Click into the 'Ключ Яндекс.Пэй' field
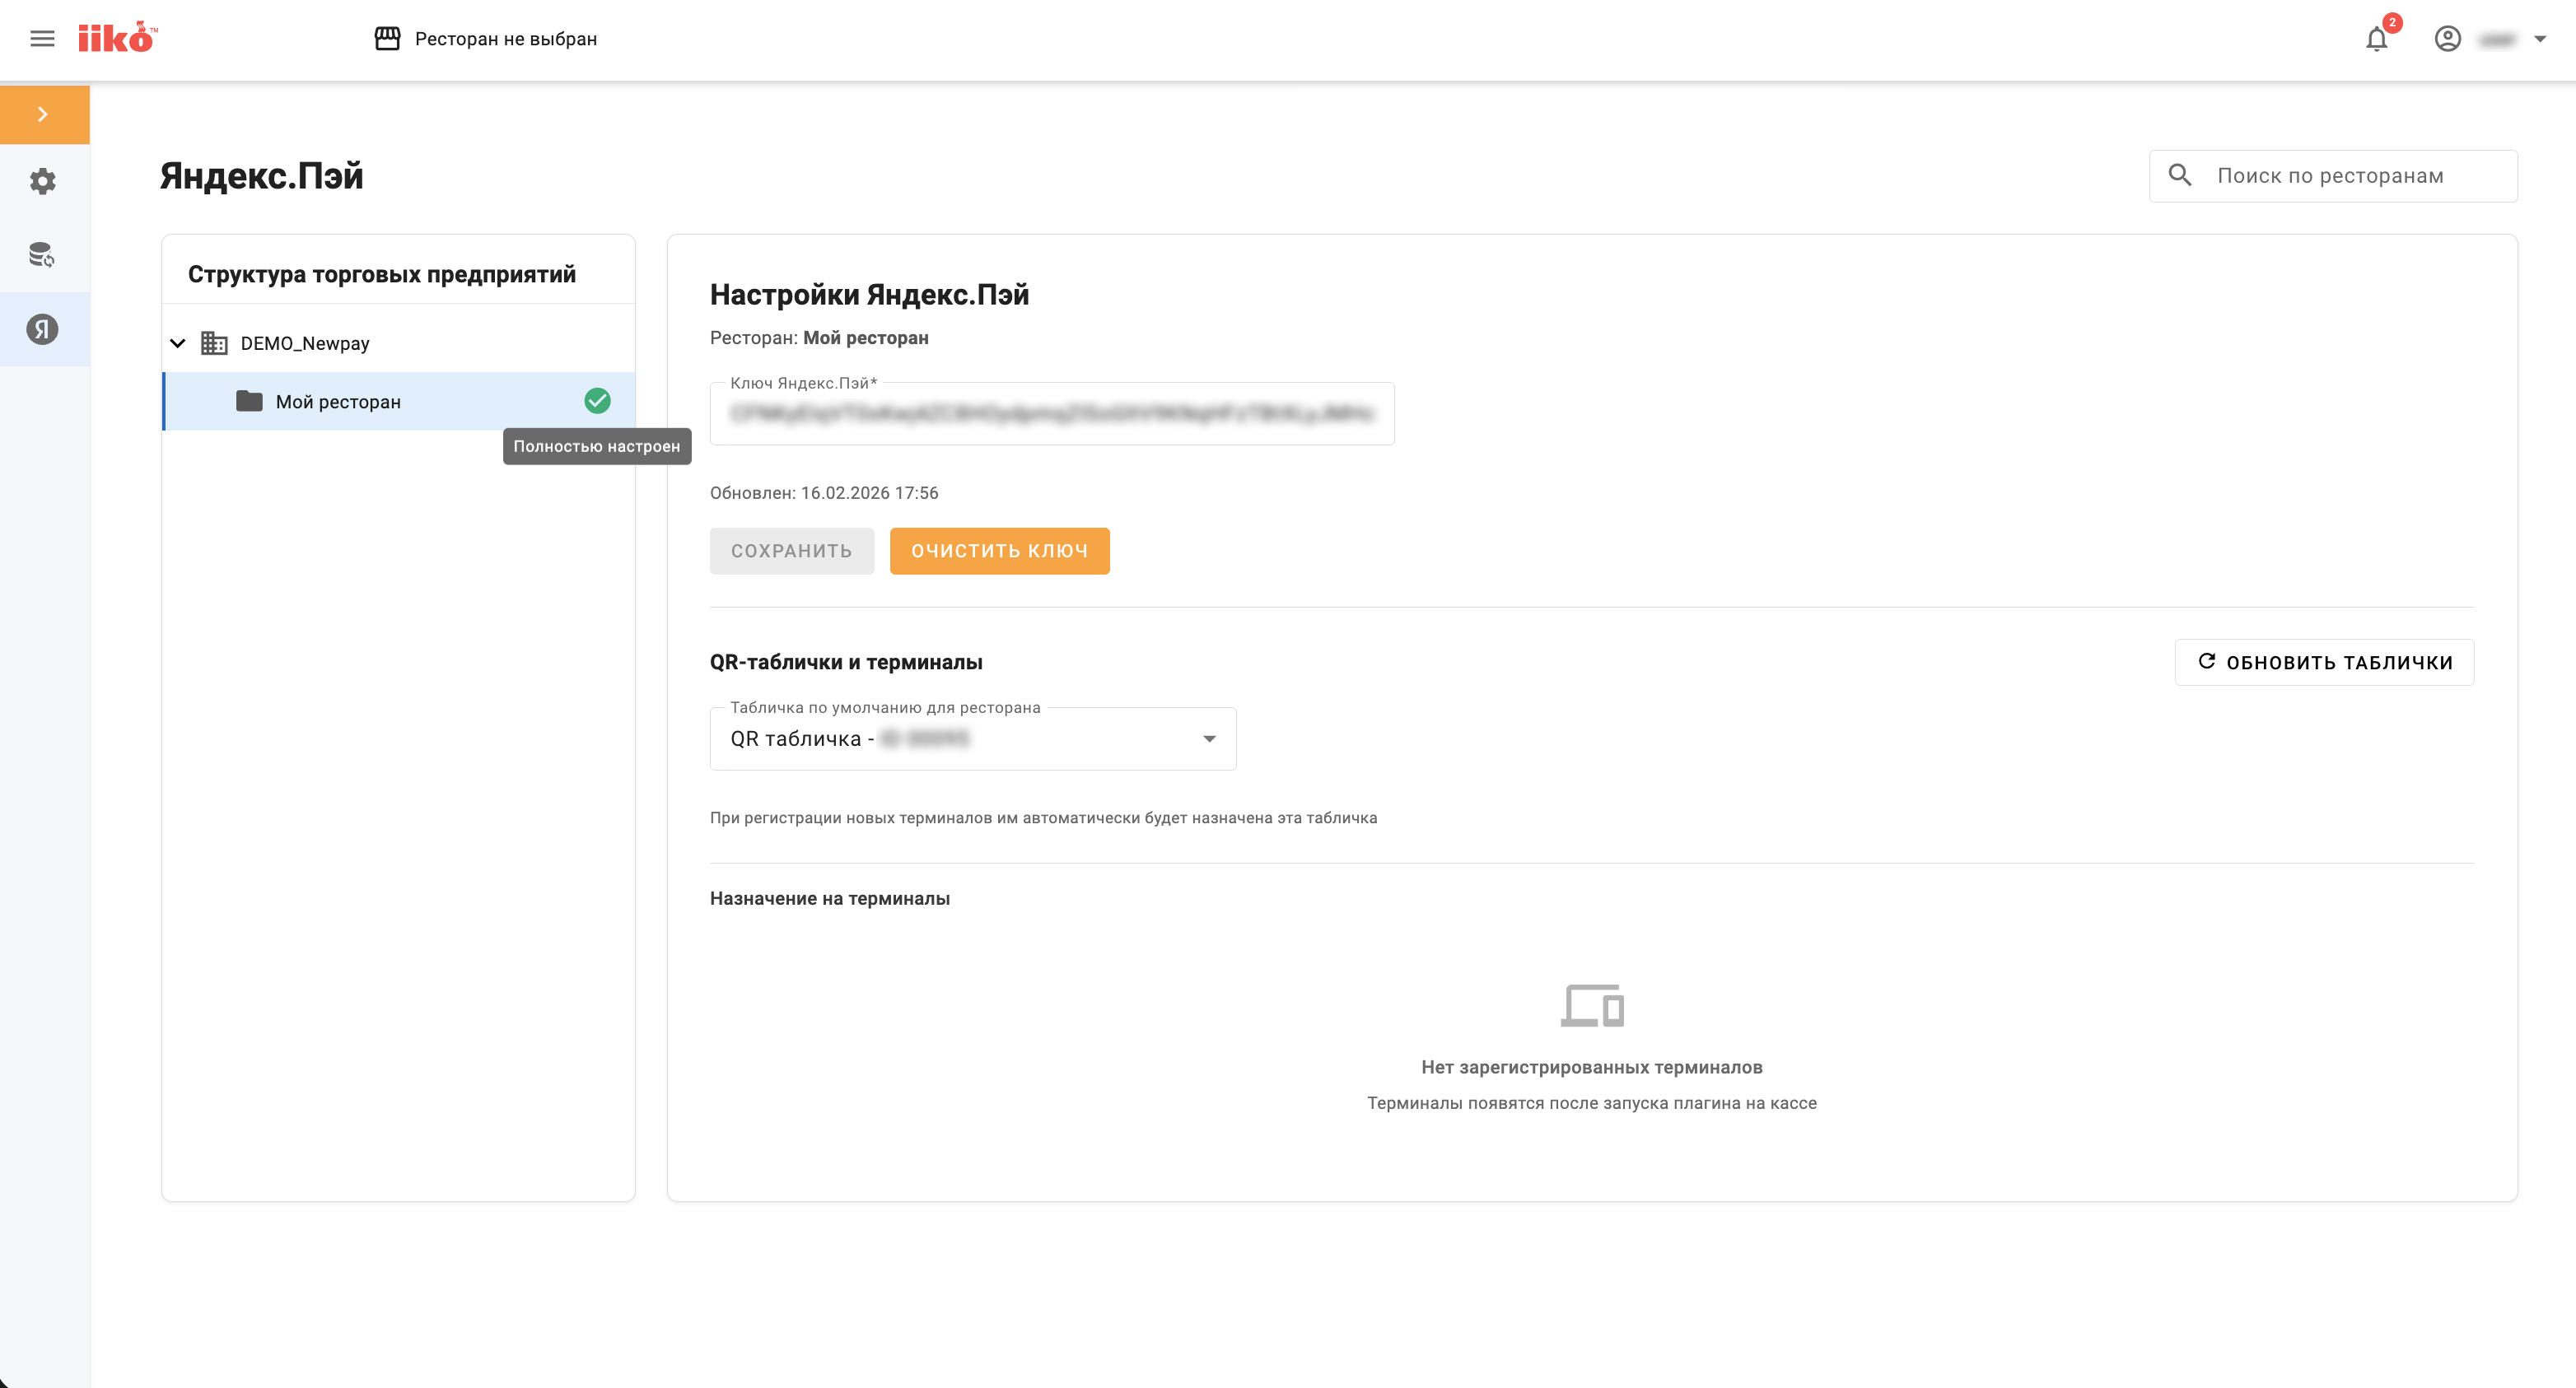The width and height of the screenshot is (2576, 1388). (1052, 413)
